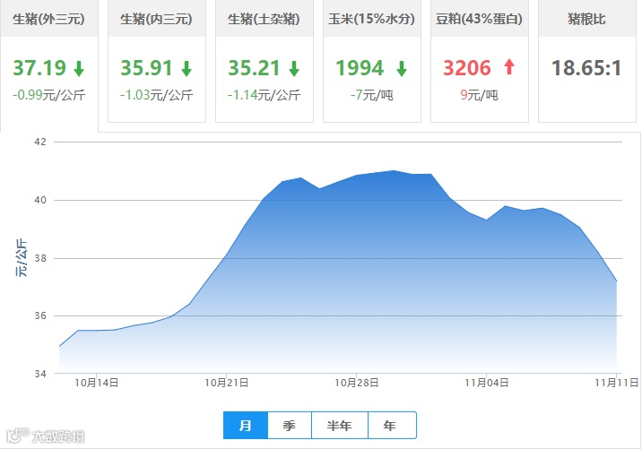
Task: Click the down arrow beside 1994
Action: point(402,68)
